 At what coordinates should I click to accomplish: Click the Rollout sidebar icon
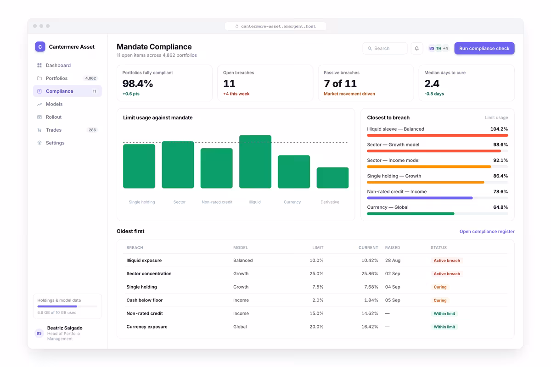pyautogui.click(x=39, y=117)
